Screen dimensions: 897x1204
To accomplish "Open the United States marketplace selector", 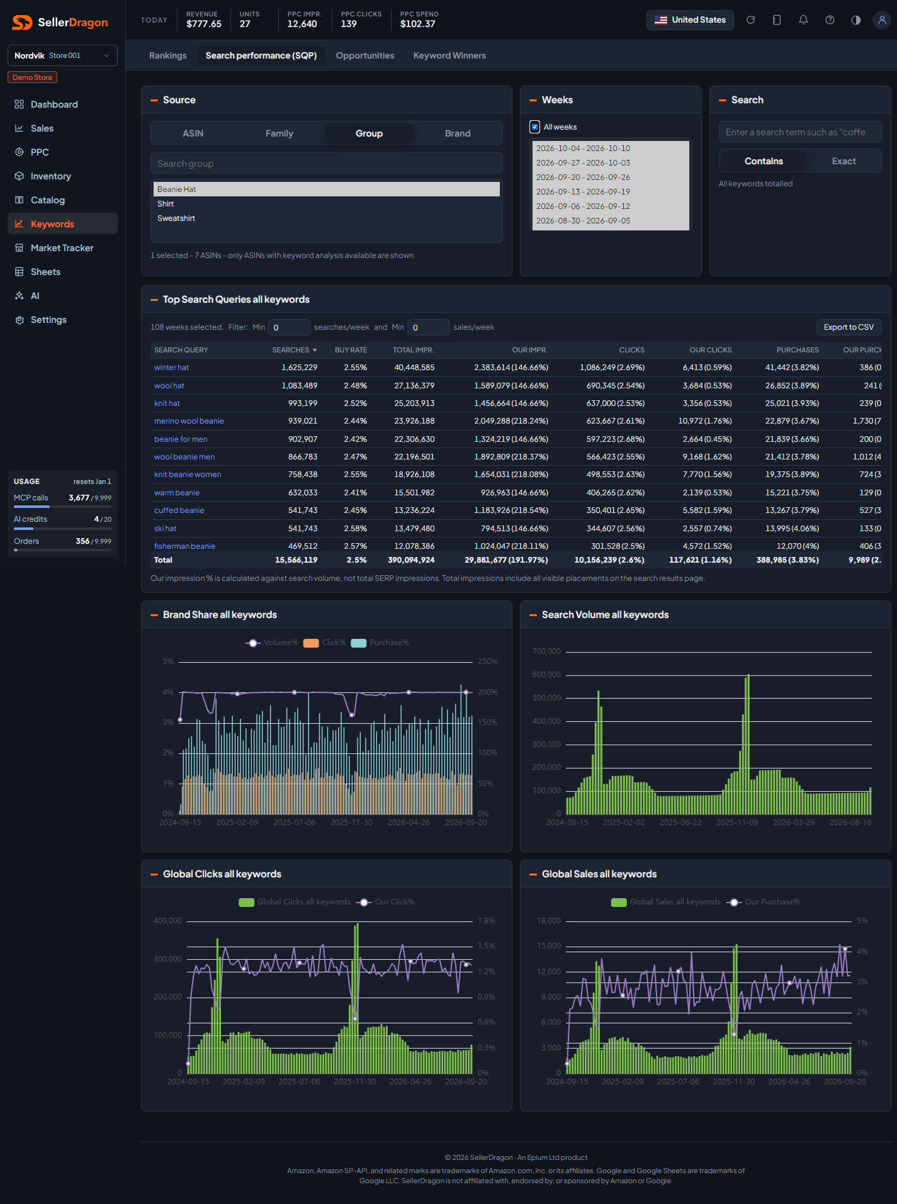I will [690, 20].
